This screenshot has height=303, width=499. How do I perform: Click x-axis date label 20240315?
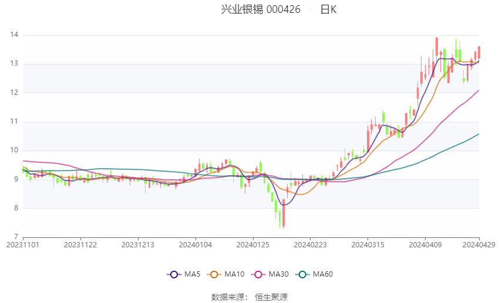click(368, 245)
